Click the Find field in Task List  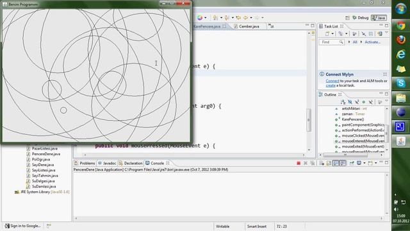coord(331,42)
